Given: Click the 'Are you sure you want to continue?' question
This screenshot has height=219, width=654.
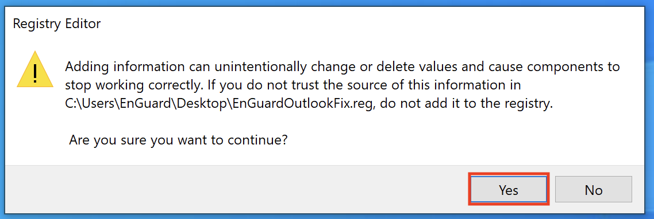Looking at the screenshot, I should [179, 139].
